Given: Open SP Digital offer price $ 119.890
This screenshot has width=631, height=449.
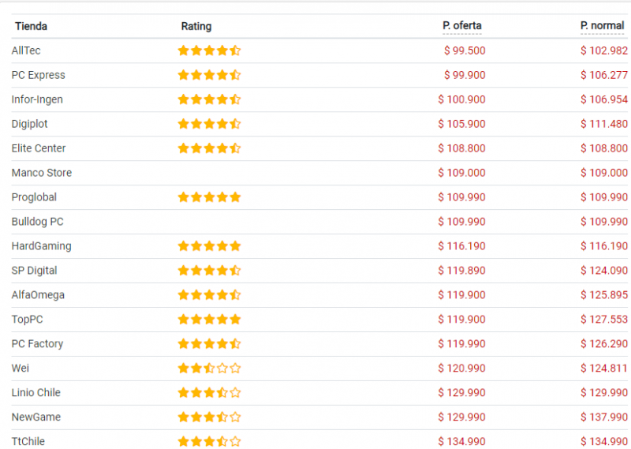Looking at the screenshot, I should (462, 271).
